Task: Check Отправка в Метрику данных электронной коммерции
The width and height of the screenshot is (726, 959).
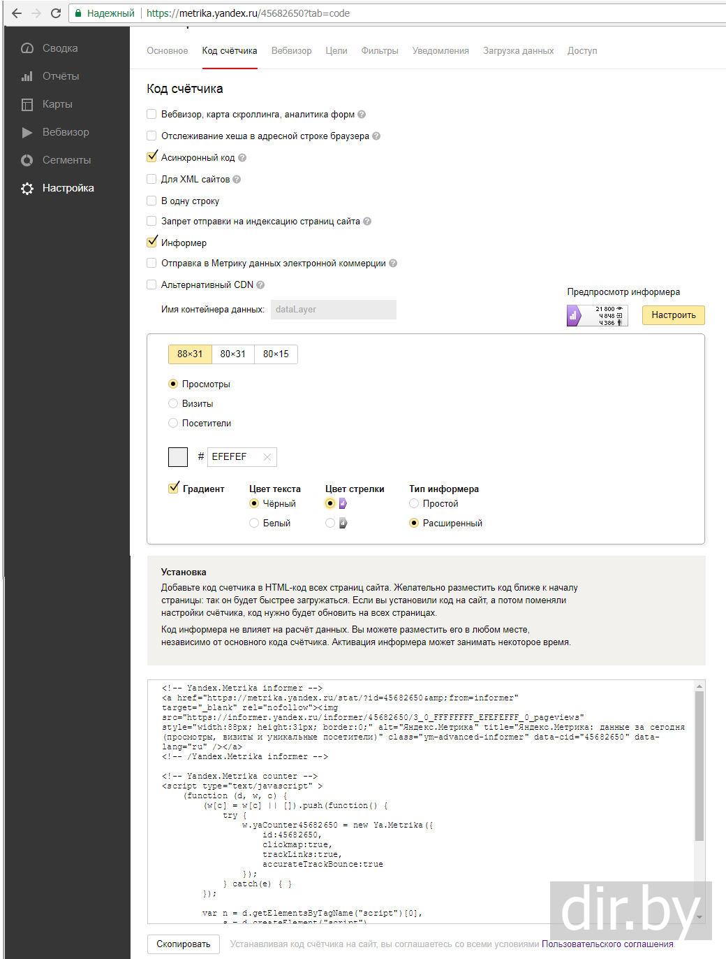Action: pos(151,264)
